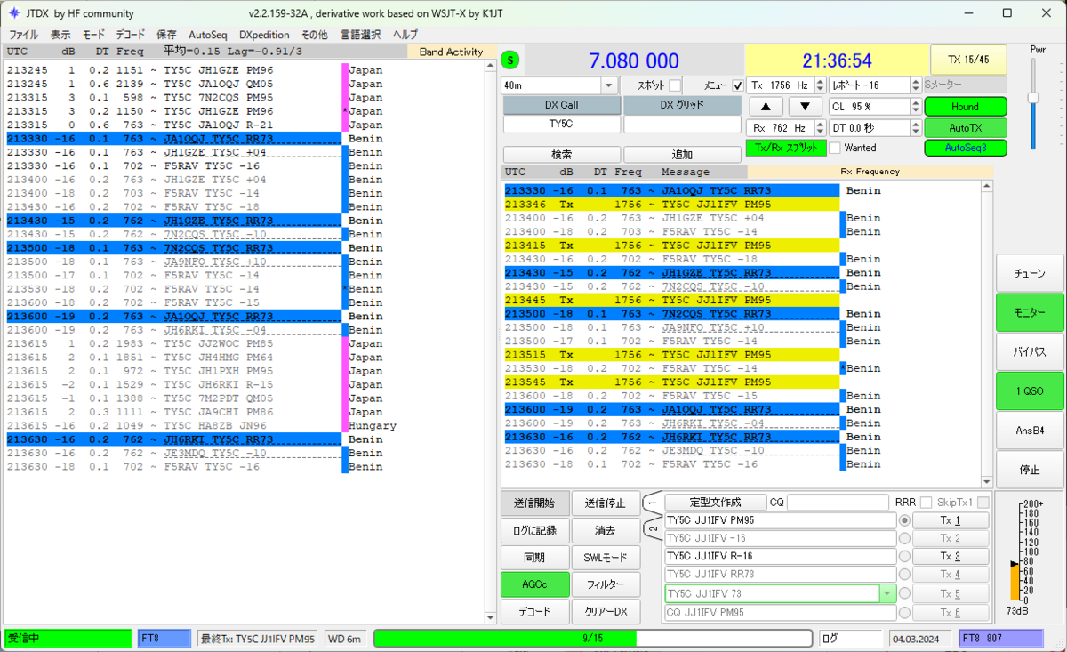Open the ファイル menu
Screen dimensions: 1067x652
(x=23, y=35)
